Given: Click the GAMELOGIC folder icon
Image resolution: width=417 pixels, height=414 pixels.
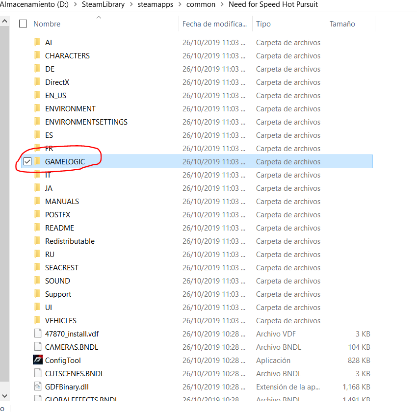Looking at the screenshot, I should coord(37,161).
